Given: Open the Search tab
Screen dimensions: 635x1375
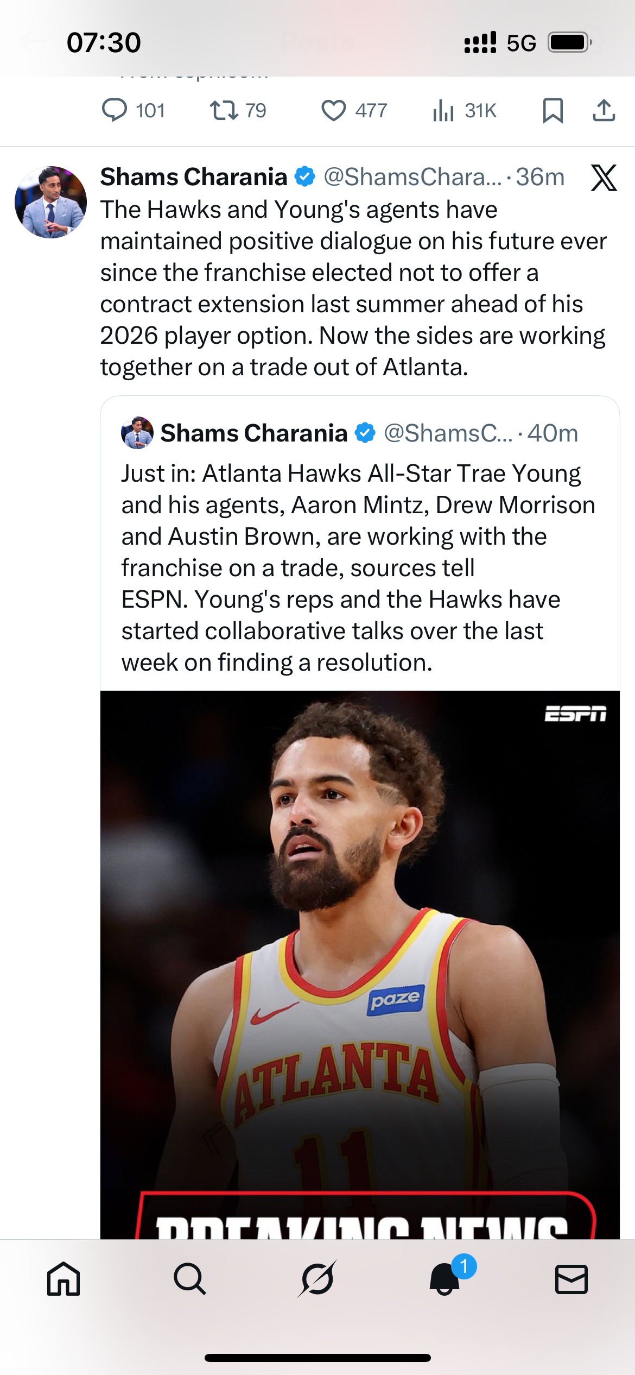Looking at the screenshot, I should pyautogui.click(x=190, y=1279).
